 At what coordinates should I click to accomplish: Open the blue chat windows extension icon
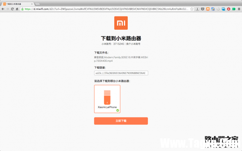[x=223, y=9]
